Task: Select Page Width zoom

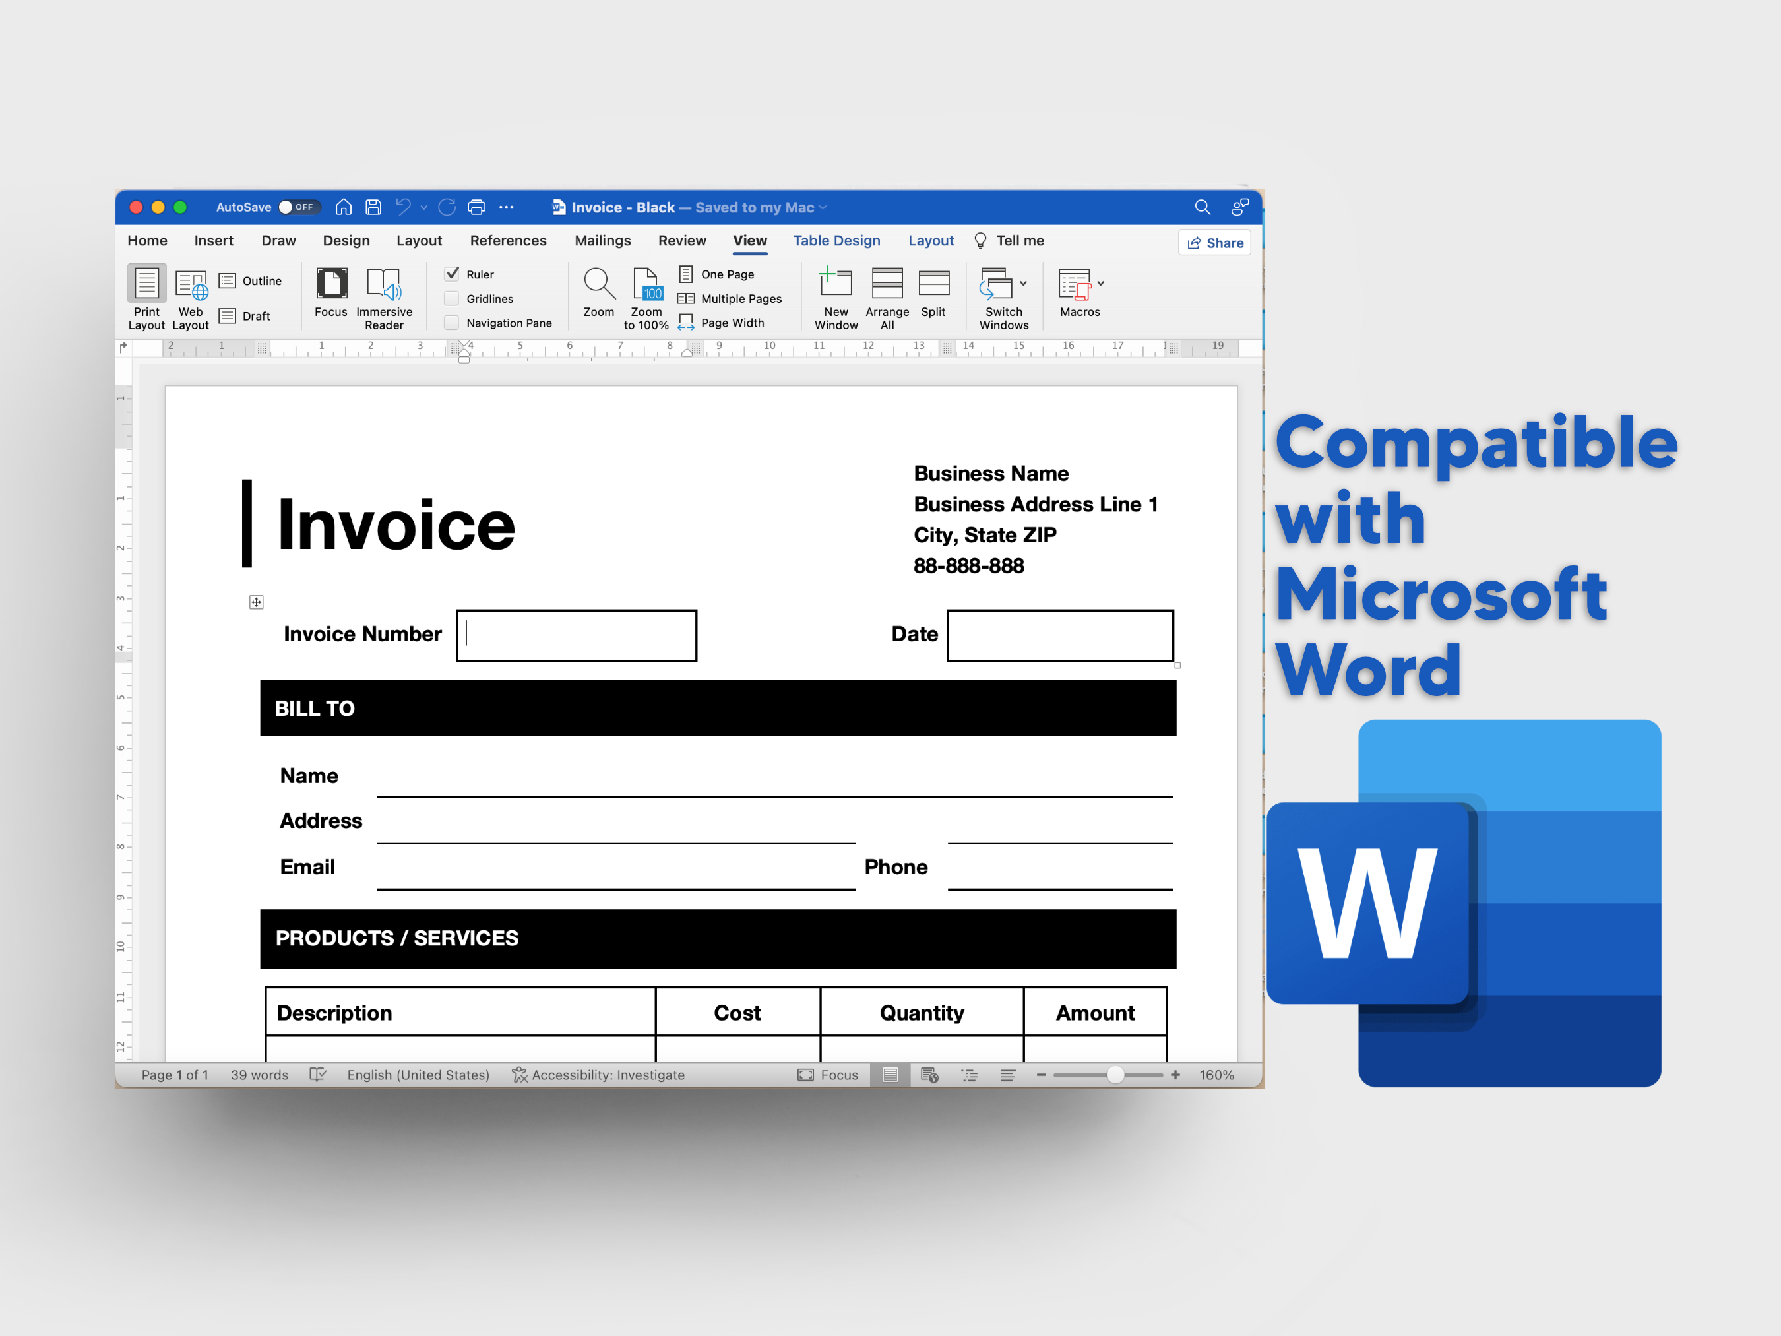Action: [722, 322]
